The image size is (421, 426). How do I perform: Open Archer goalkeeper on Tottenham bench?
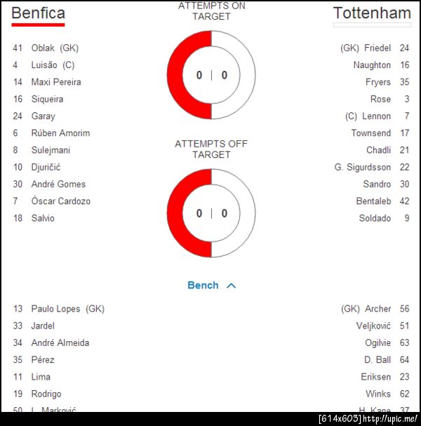(x=366, y=309)
